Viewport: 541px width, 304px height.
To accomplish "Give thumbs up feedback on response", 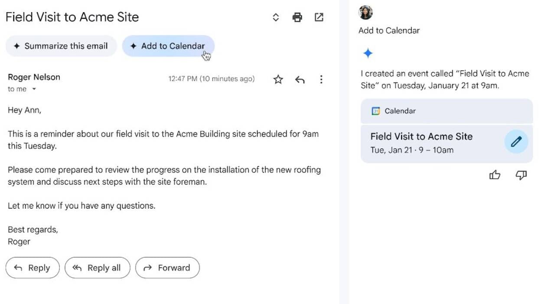I will click(495, 175).
